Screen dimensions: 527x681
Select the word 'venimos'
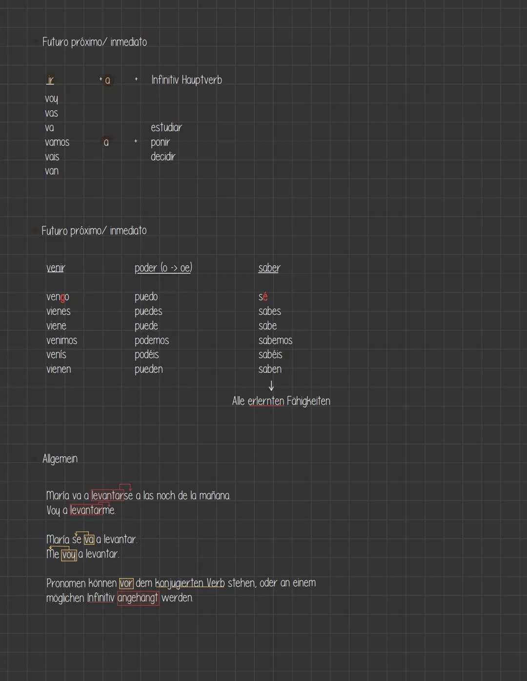coord(61,340)
